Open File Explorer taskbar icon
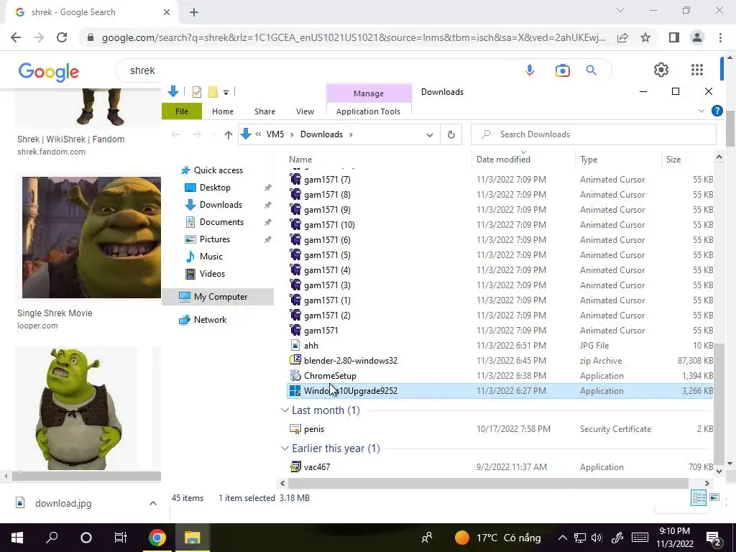This screenshot has height=552, width=736. coord(192,538)
